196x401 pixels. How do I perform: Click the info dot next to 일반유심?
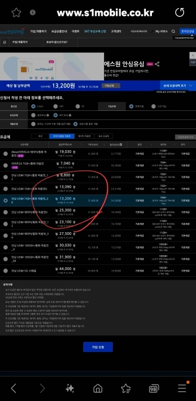48,115
